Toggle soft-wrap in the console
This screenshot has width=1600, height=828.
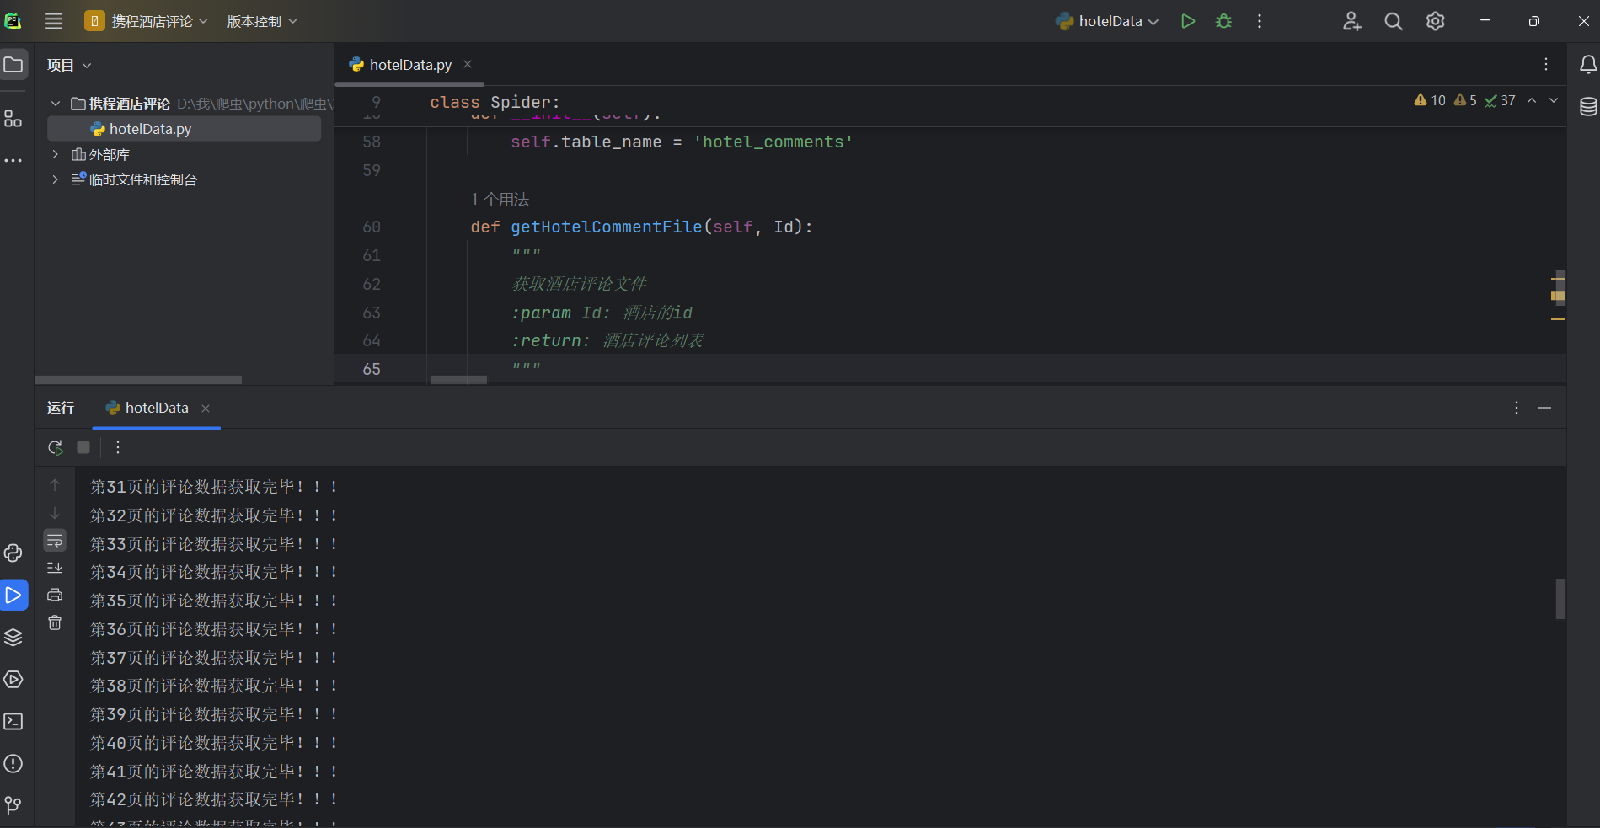click(55, 540)
